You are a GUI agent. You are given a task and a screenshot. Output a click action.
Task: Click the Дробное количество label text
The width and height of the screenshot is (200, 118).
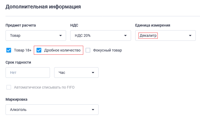tap(62, 50)
